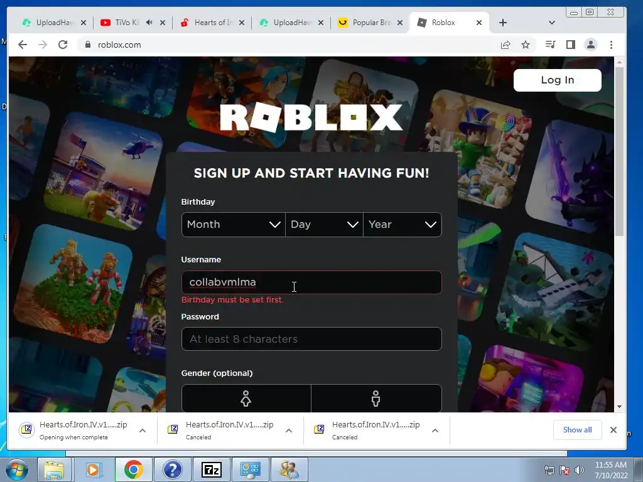Click the browser forward arrow

click(43, 45)
